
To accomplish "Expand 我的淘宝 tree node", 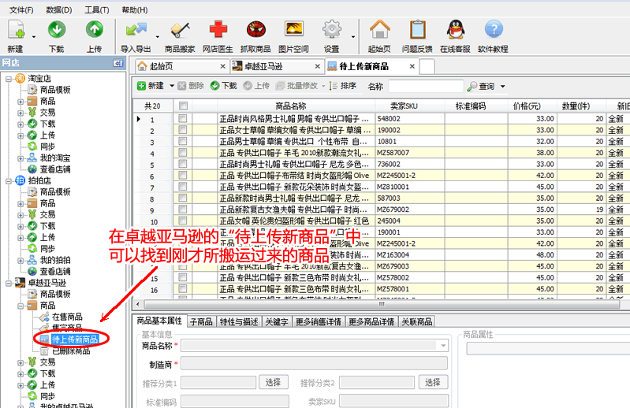I will 21,158.
